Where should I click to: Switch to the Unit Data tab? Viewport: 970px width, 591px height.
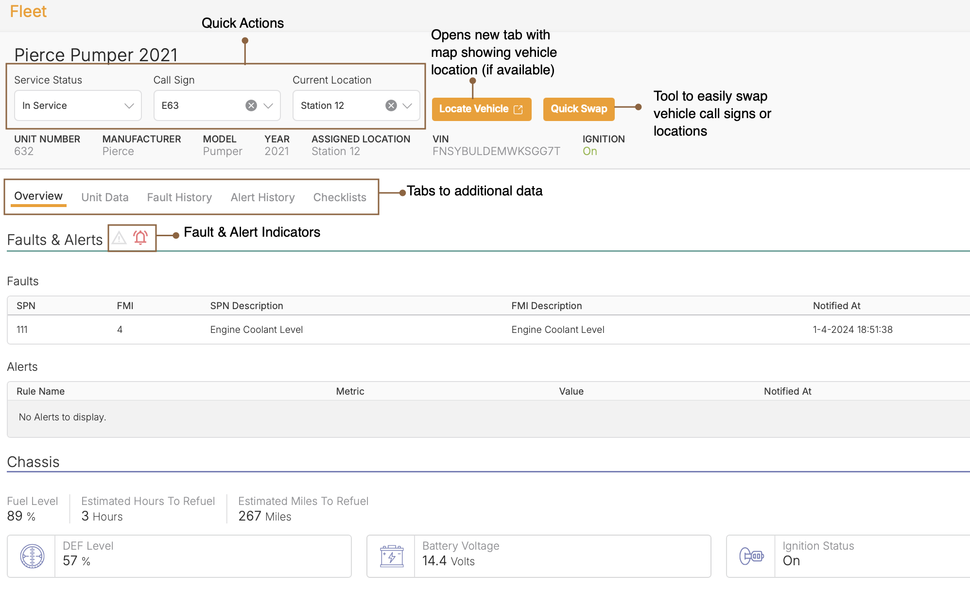click(104, 197)
